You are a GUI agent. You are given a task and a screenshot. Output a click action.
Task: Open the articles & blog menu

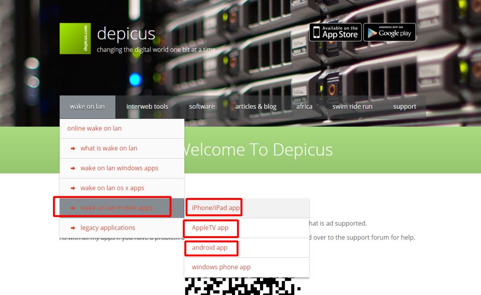256,107
